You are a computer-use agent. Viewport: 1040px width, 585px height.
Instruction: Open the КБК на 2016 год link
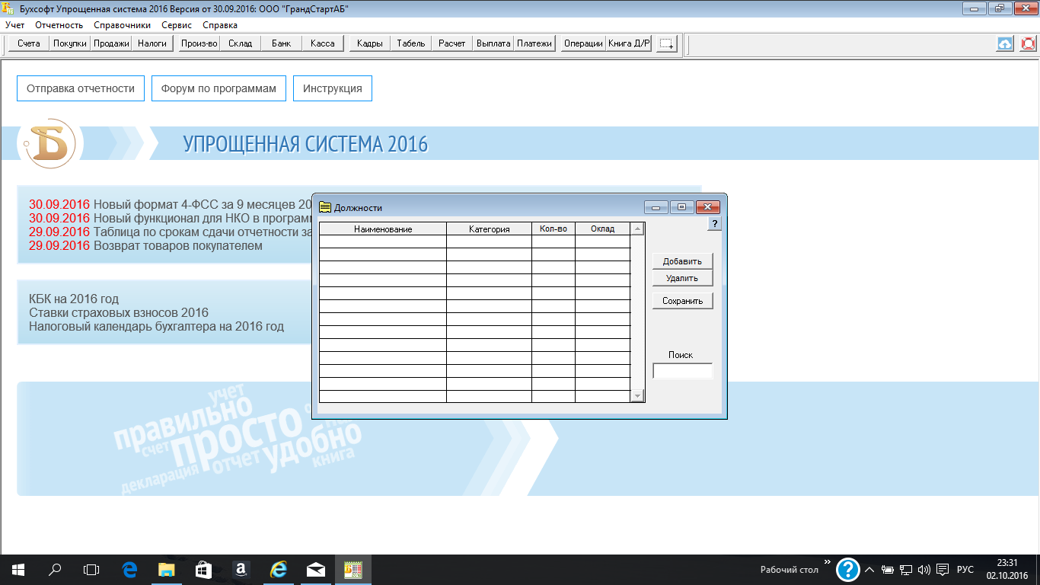click(x=74, y=299)
